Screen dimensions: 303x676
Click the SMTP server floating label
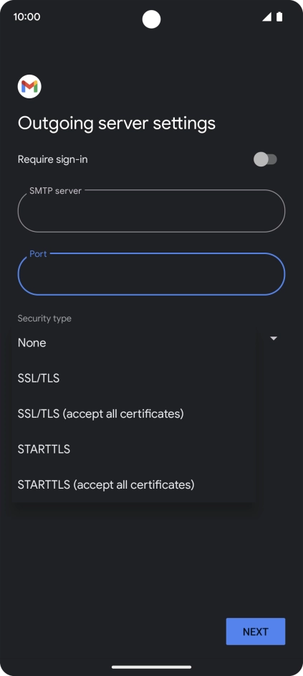[56, 191]
